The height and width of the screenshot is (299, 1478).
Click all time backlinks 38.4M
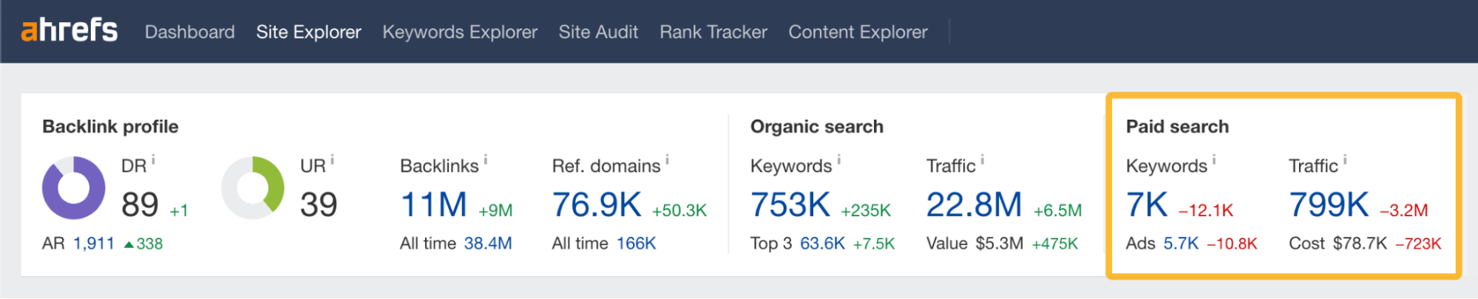pyautogui.click(x=488, y=244)
